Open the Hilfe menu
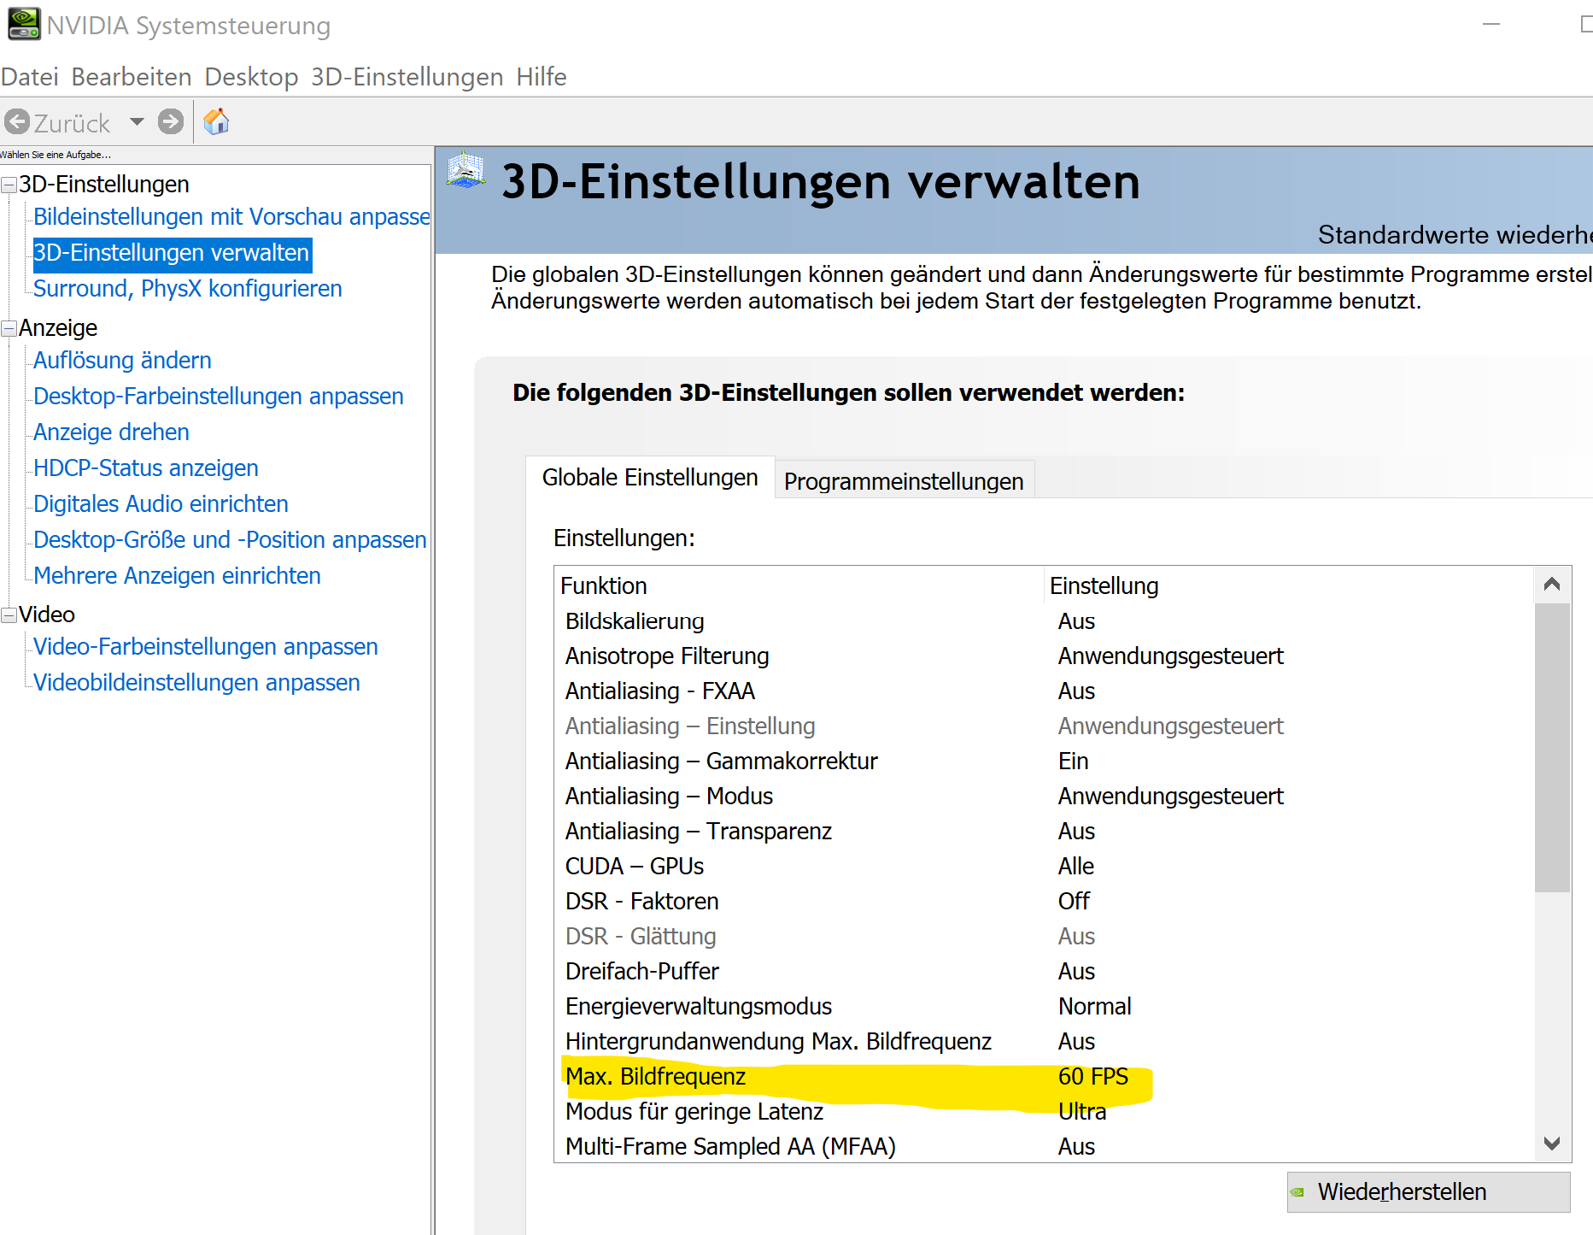1593x1235 pixels. 541,77
